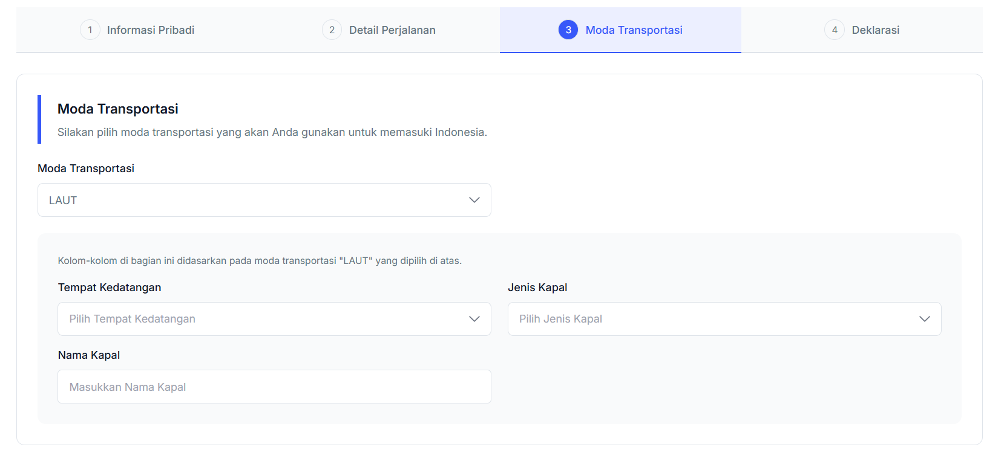The image size is (1004, 450).
Task: Expand the Pilih Jenis Kapal dropdown
Action: 708,319
